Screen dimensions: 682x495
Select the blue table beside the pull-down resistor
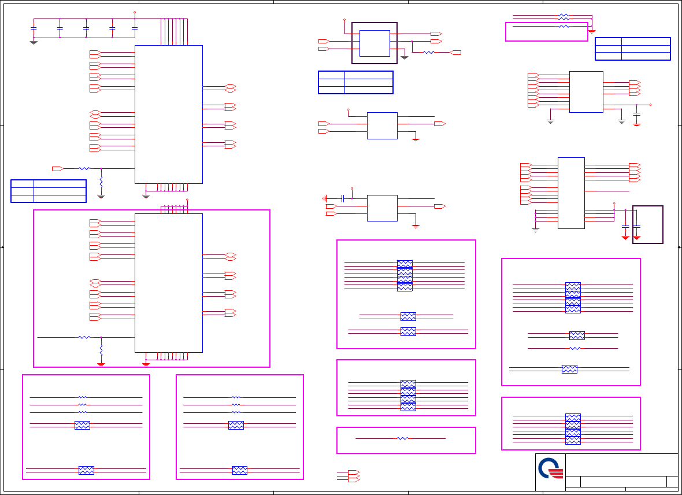pyautogui.click(x=49, y=191)
